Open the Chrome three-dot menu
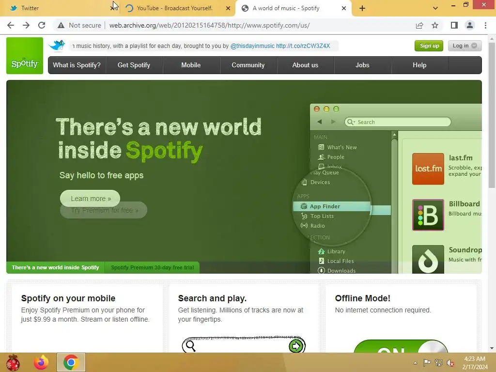This screenshot has height=372, width=496. coord(485,25)
